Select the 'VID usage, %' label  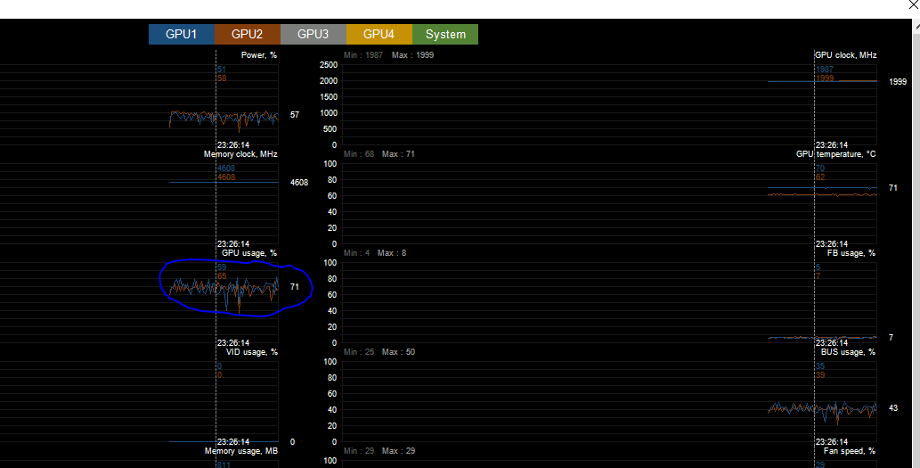(252, 352)
